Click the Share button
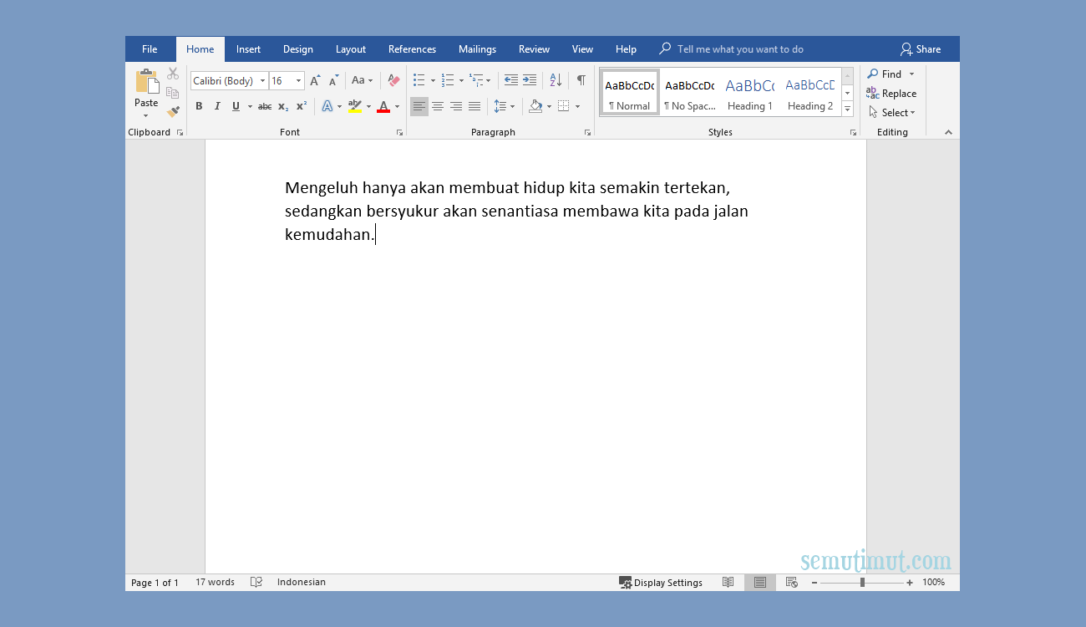This screenshot has height=627, width=1086. pyautogui.click(x=920, y=49)
